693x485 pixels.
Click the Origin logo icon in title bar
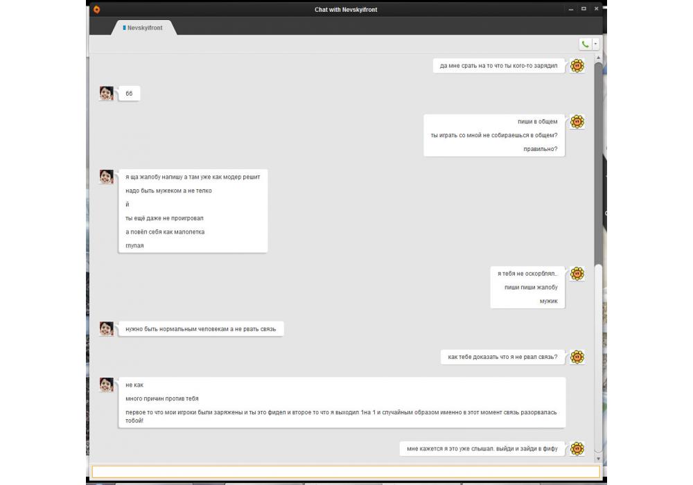96,9
